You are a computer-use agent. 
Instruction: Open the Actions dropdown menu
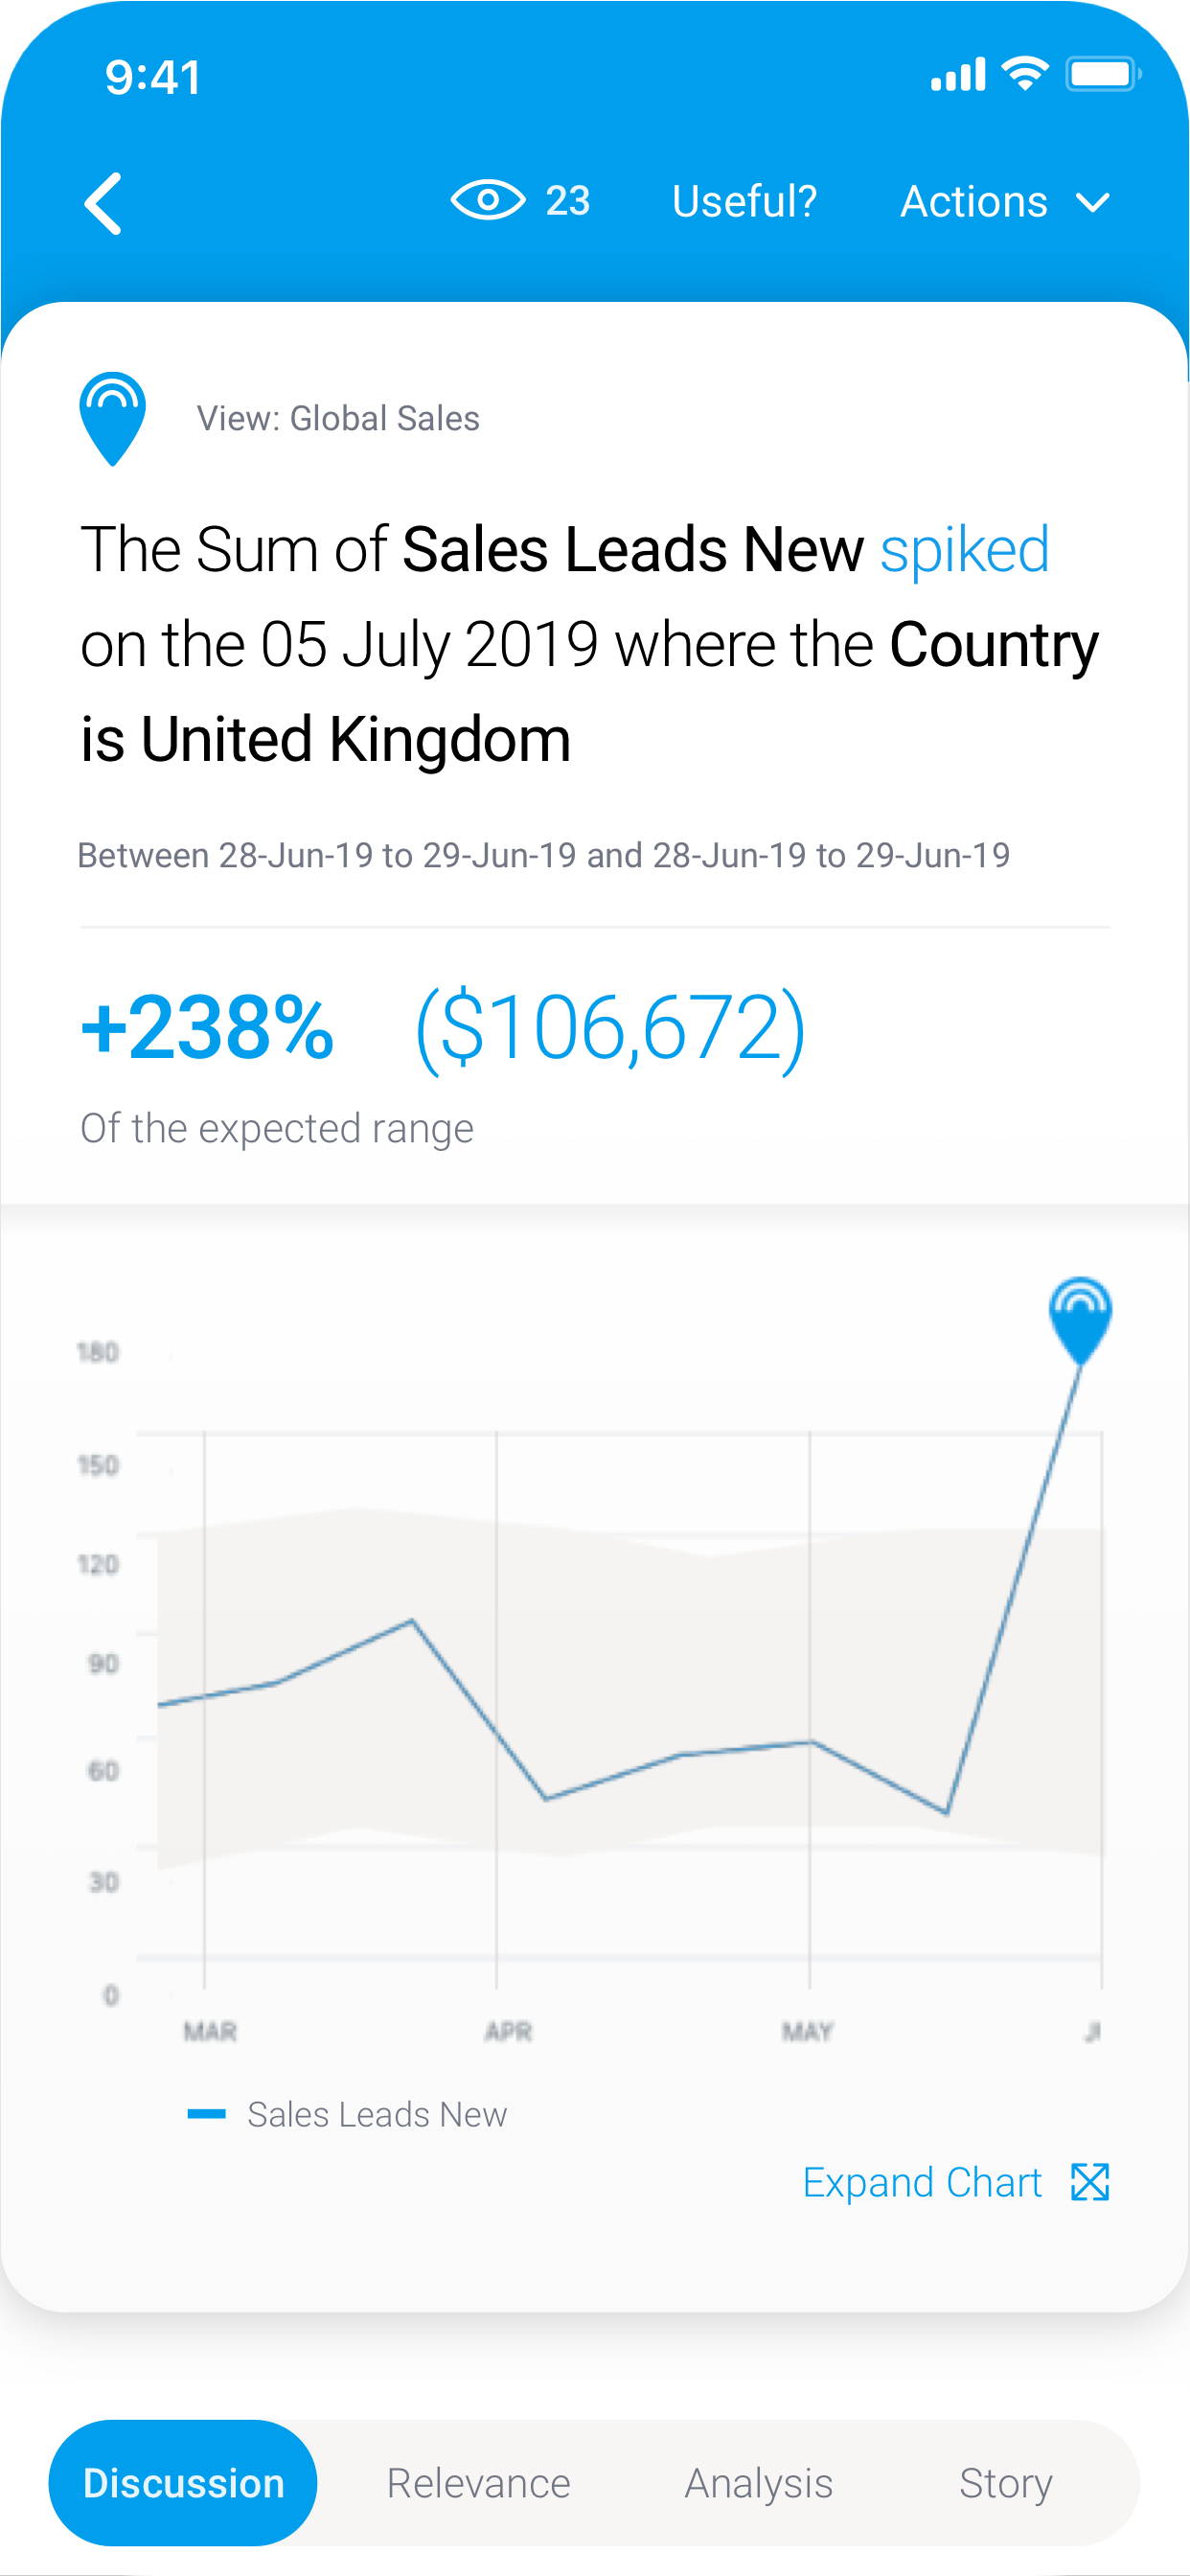click(x=1005, y=202)
